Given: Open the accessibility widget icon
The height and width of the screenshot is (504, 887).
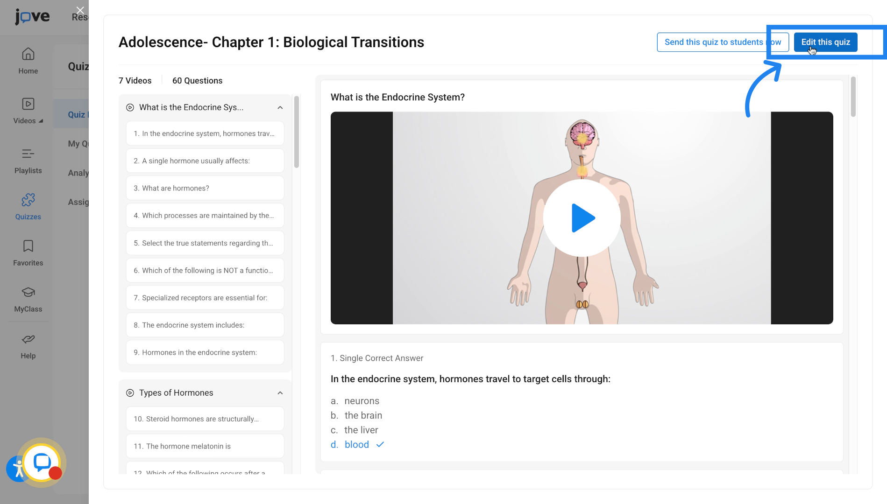Looking at the screenshot, I should point(18,469).
